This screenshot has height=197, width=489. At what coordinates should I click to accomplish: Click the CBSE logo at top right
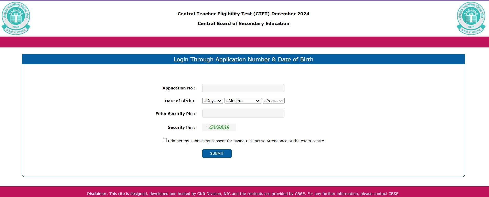tap(471, 18)
